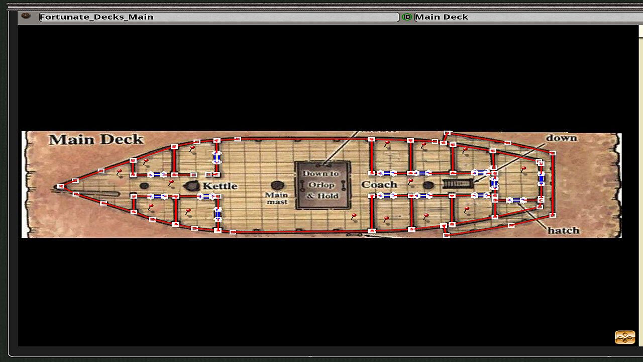643x362 pixels.
Task: Click the 'Main mast' label on the map
Action: tap(277, 198)
